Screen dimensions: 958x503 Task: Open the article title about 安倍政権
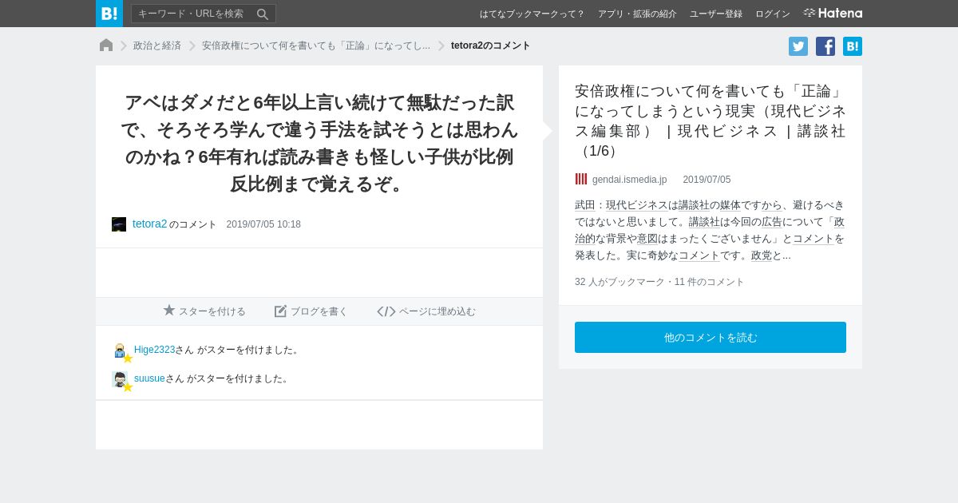[x=711, y=121]
